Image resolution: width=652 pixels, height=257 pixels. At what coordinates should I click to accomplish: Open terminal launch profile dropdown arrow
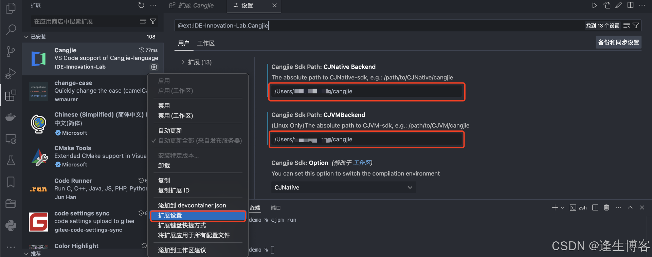coord(563,208)
